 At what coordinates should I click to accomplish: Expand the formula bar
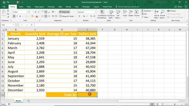187,25
